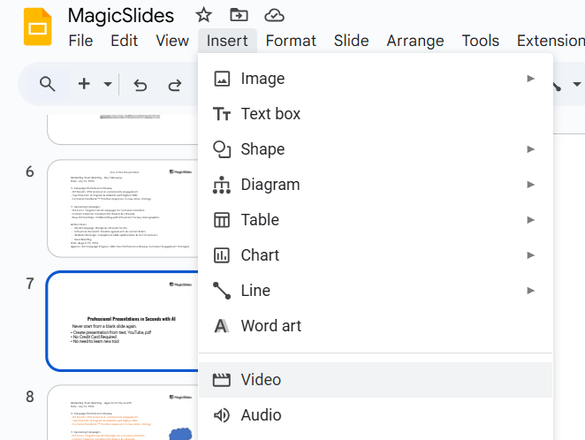Open the Format menu
The image size is (585, 440).
[291, 41]
